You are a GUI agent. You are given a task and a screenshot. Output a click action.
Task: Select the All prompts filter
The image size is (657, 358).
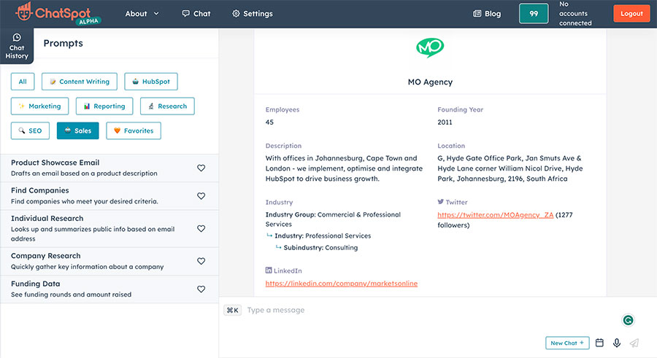(23, 82)
